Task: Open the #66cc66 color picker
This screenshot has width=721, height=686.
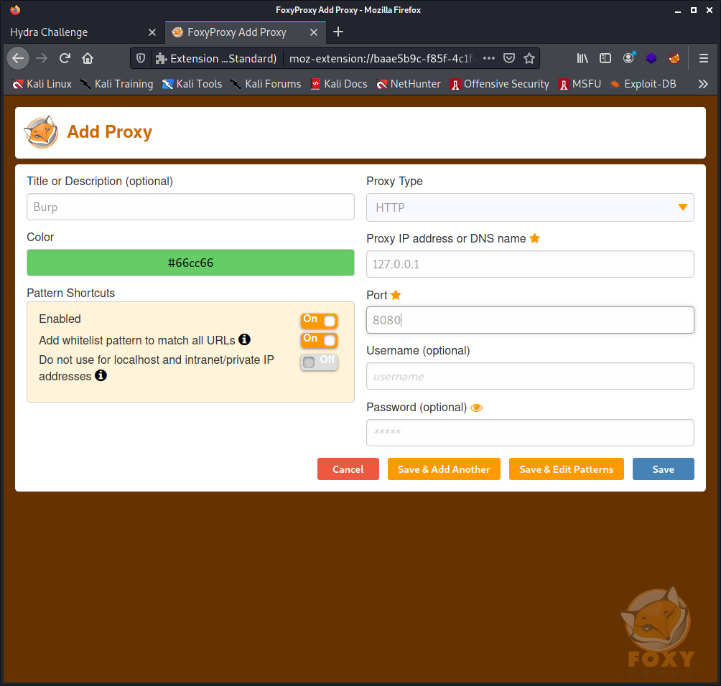Action: pos(190,263)
